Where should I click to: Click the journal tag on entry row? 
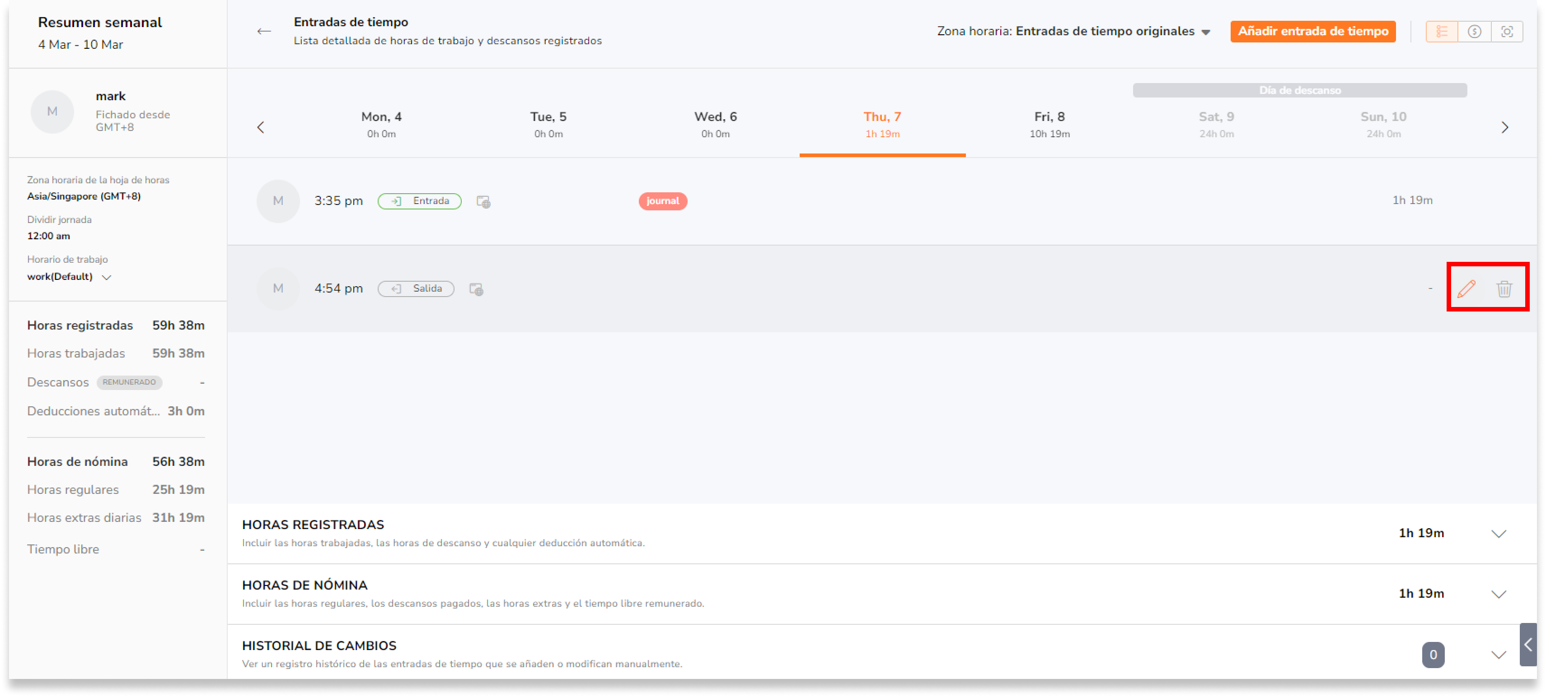[x=663, y=201]
